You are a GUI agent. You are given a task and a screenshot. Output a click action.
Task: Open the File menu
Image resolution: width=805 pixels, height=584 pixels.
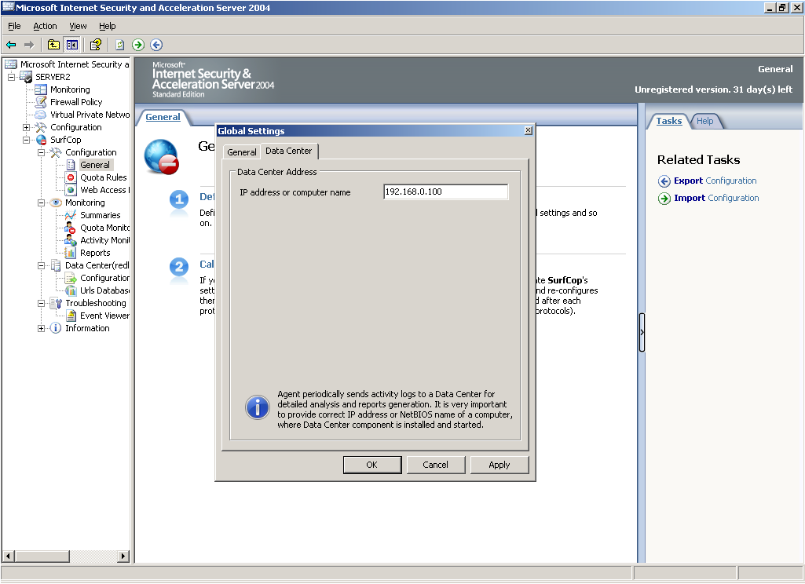click(14, 26)
